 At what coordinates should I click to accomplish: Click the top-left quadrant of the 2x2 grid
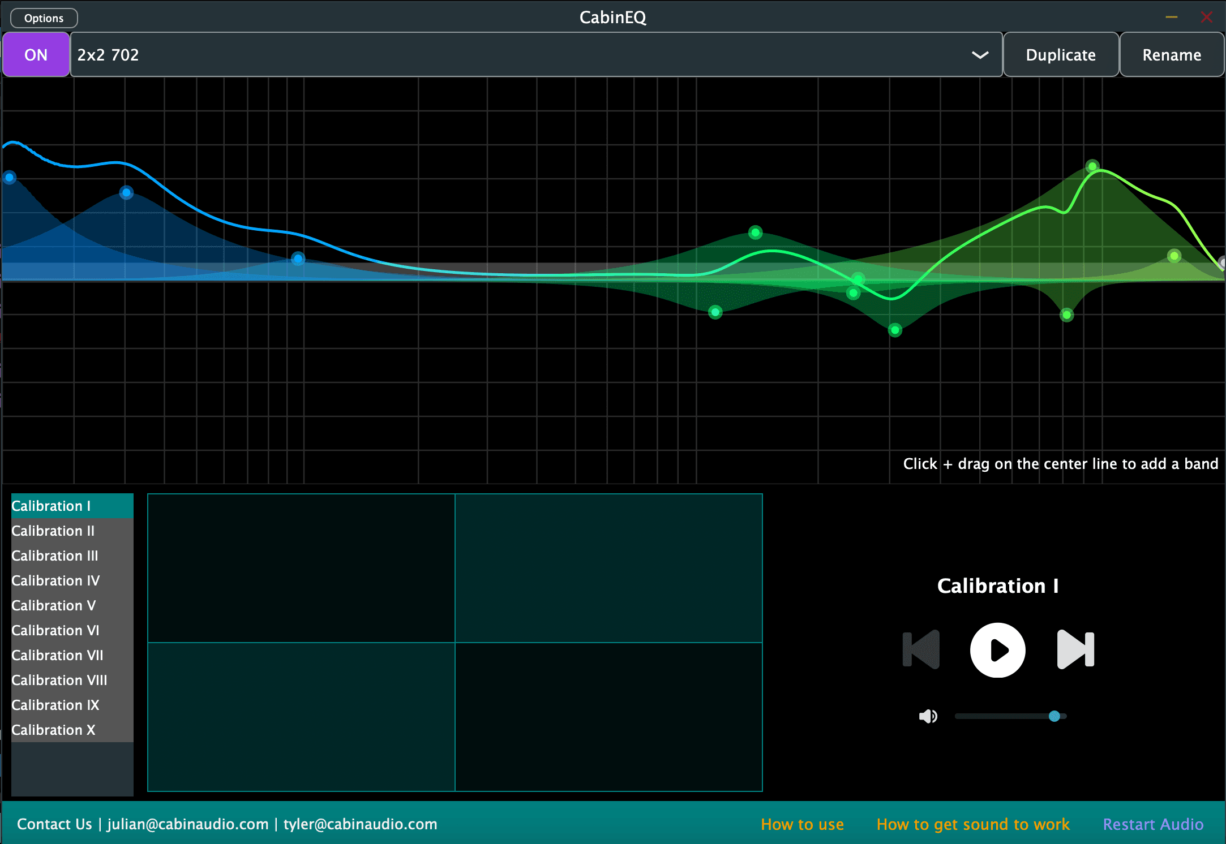click(301, 568)
